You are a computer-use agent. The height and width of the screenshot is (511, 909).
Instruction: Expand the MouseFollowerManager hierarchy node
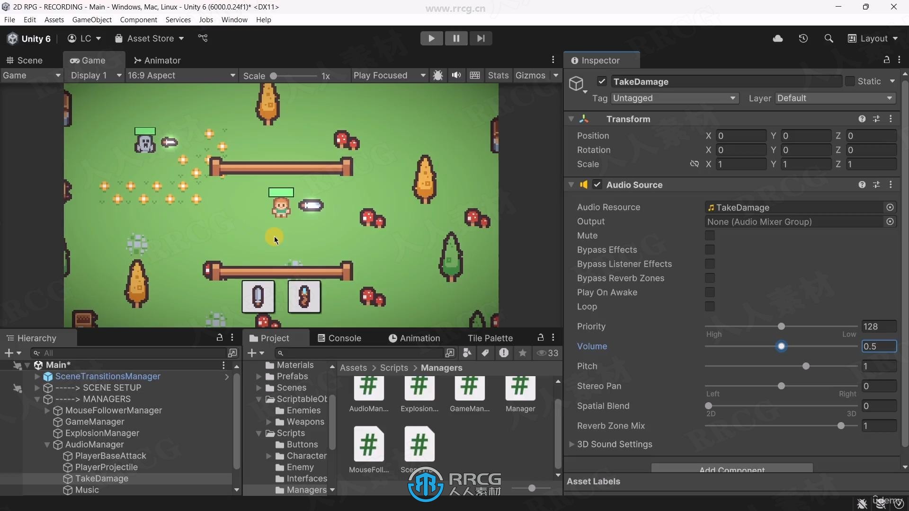(47, 411)
